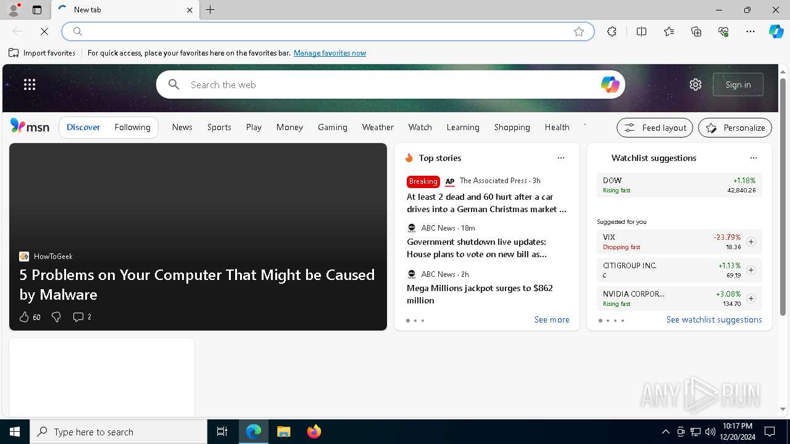Image resolution: width=790 pixels, height=444 pixels.
Task: Toggle split screen view
Action: click(x=641, y=31)
